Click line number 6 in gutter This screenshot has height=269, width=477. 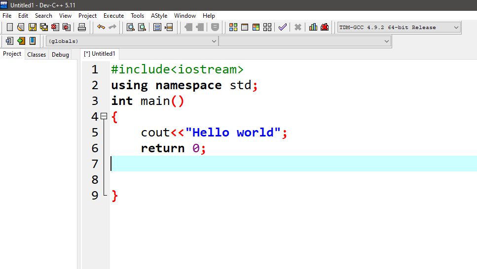pos(95,148)
